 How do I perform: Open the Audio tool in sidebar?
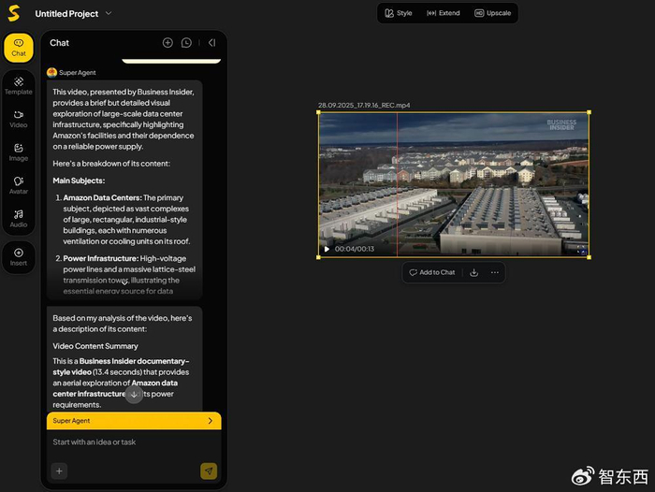click(18, 218)
